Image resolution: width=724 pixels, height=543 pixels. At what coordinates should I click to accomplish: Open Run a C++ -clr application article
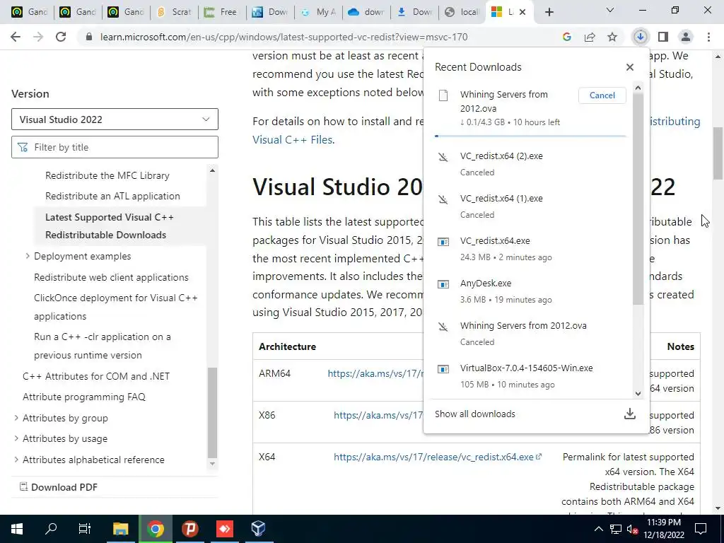click(102, 346)
